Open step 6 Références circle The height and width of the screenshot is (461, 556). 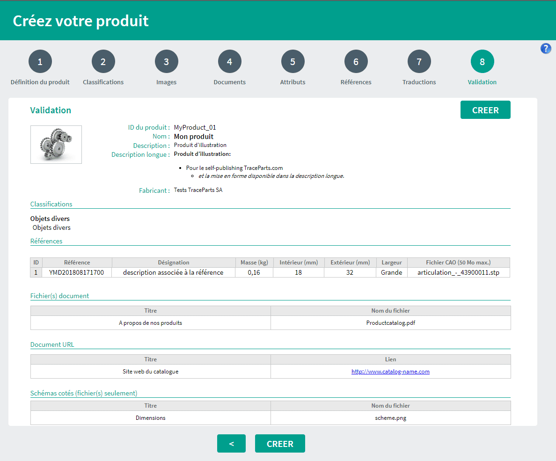pyautogui.click(x=356, y=62)
